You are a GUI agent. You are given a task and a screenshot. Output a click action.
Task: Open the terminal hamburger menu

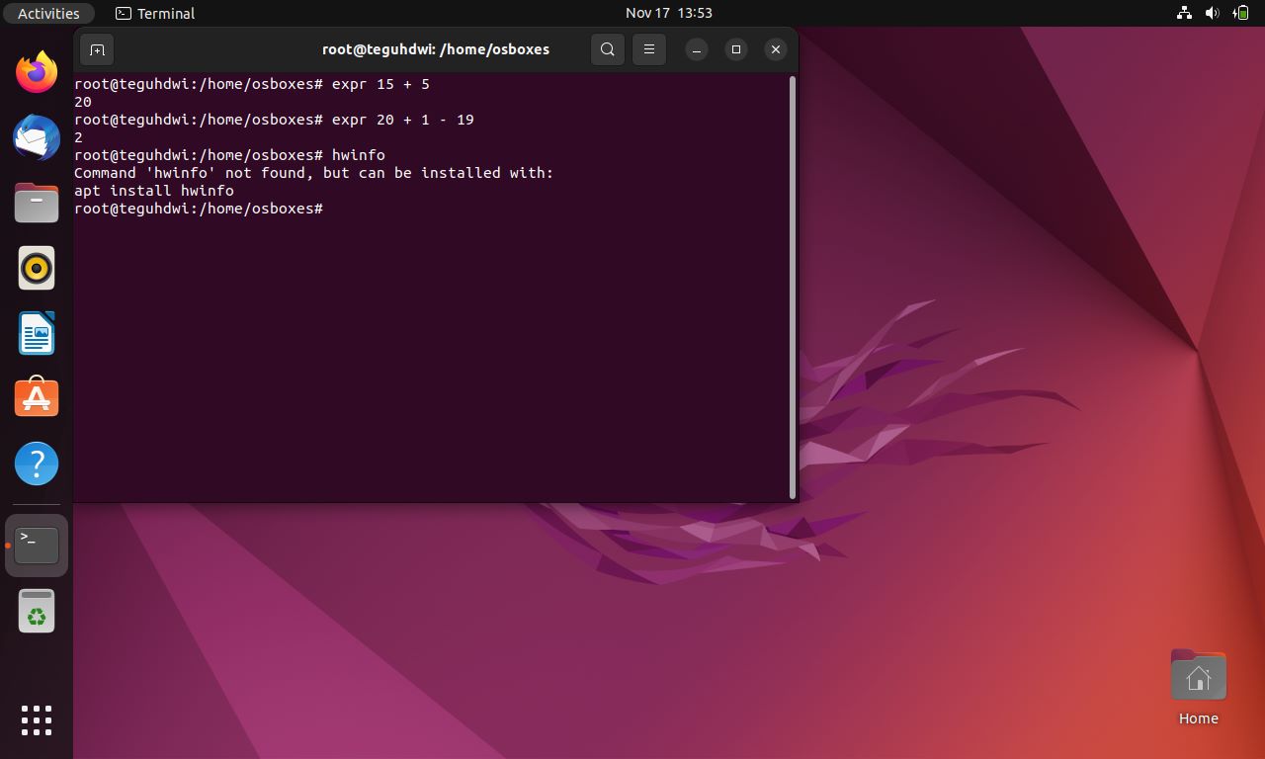coord(649,49)
